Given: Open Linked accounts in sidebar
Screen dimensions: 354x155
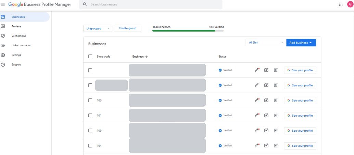Looking at the screenshot, I should 21,45.
